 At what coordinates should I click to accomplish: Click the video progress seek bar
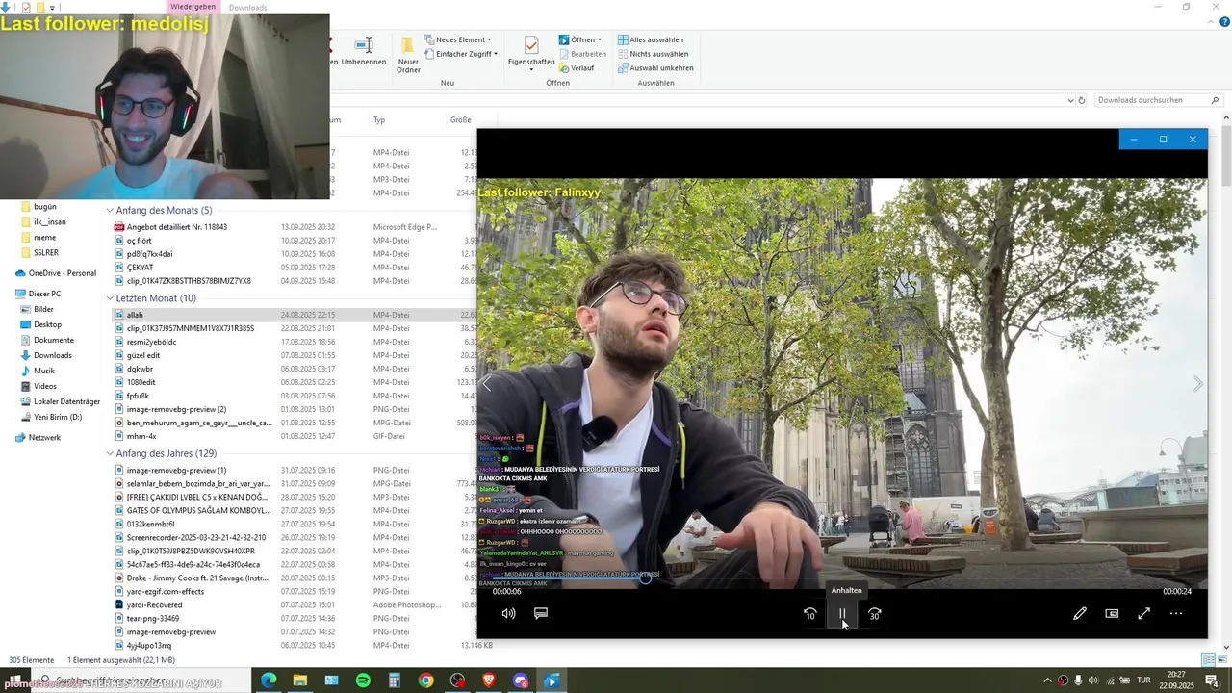pyautogui.click(x=842, y=578)
